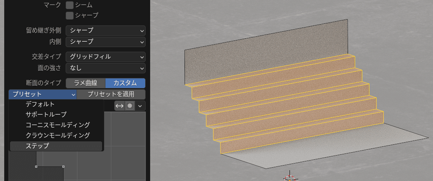
Task: Choose the クラウンモールディング preset
Action: click(56, 136)
